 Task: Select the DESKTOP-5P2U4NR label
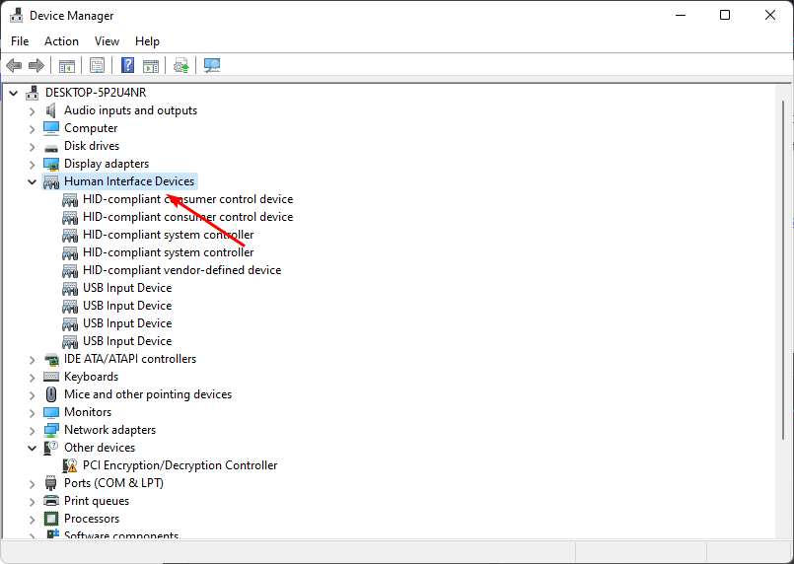pos(96,93)
